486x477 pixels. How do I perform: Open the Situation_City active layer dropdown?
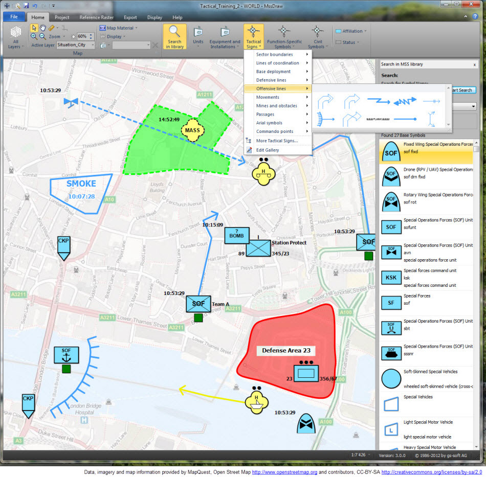pos(93,44)
